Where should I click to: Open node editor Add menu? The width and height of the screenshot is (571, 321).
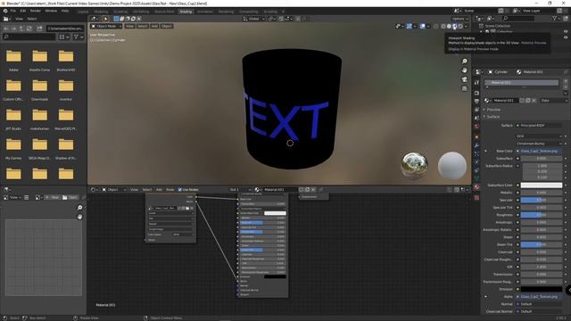coord(159,190)
